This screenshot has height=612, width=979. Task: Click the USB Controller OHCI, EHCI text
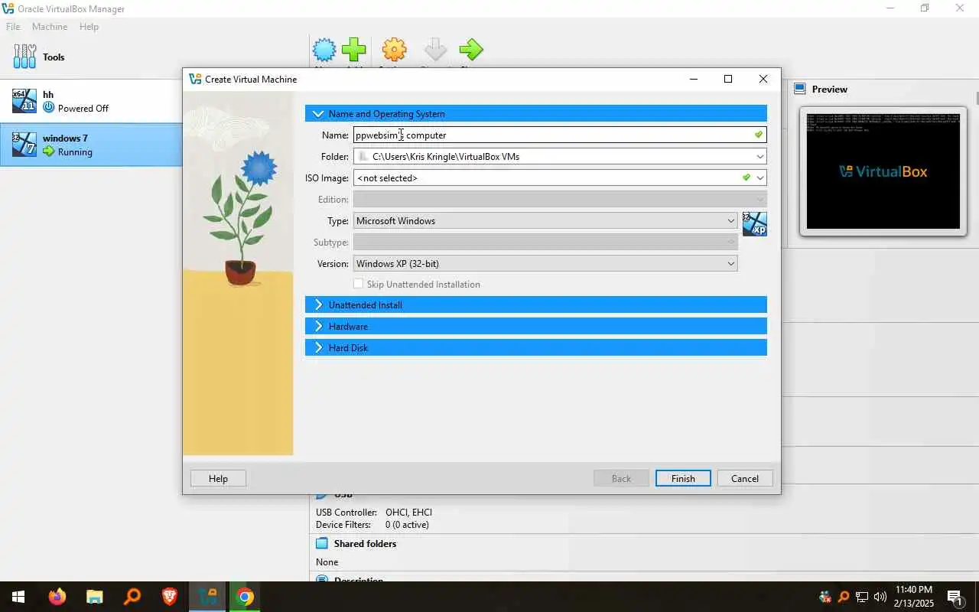pos(374,513)
